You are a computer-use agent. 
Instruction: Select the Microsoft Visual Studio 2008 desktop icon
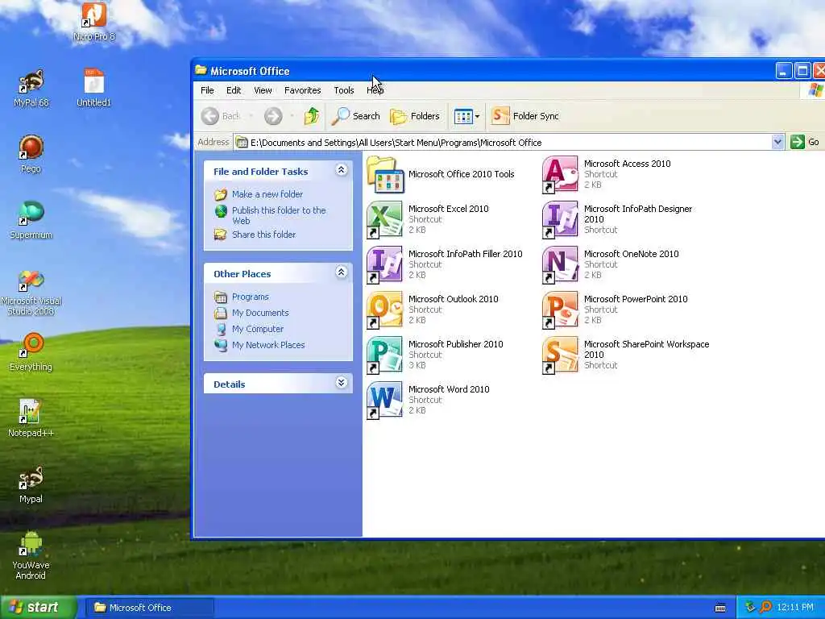point(31,293)
